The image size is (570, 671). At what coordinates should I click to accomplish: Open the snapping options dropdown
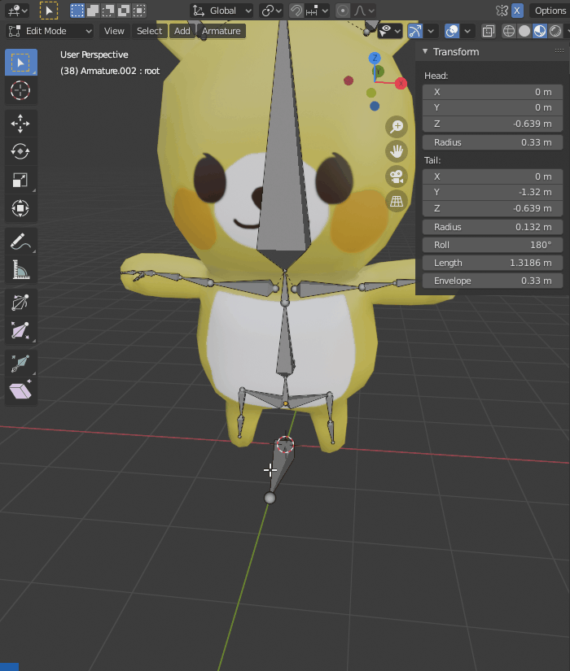pos(317,11)
